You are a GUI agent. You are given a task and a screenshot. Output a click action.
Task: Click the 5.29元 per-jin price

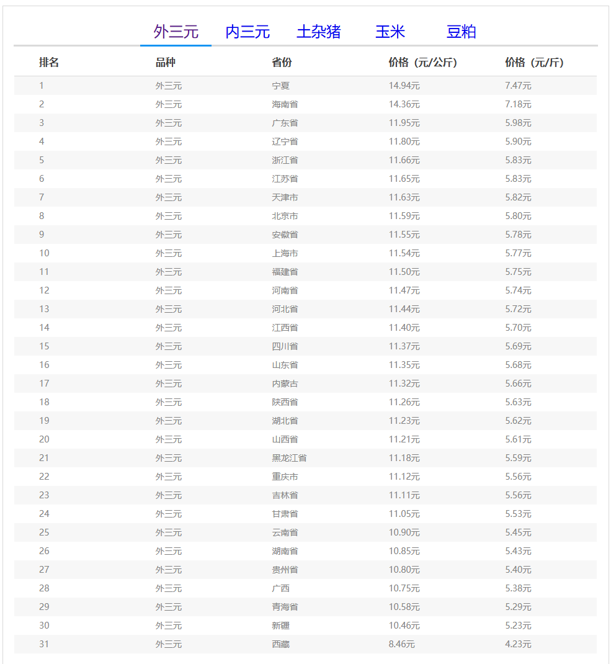click(x=518, y=608)
